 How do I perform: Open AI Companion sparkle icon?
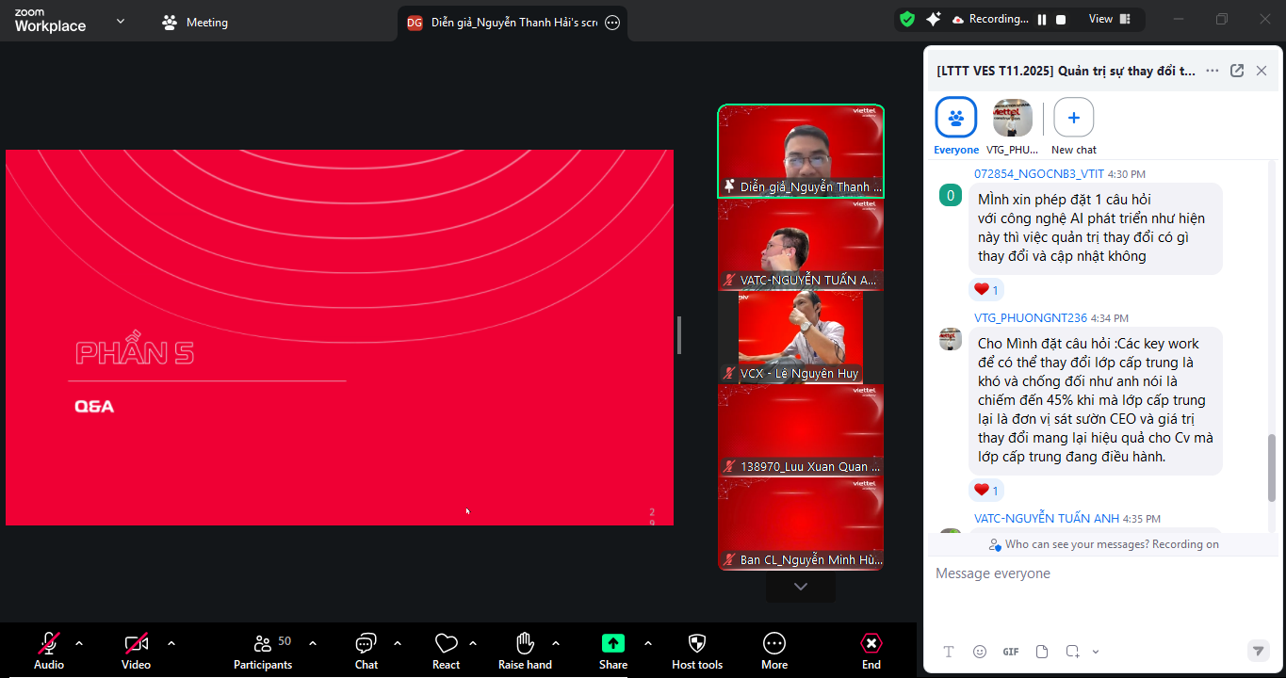[934, 19]
